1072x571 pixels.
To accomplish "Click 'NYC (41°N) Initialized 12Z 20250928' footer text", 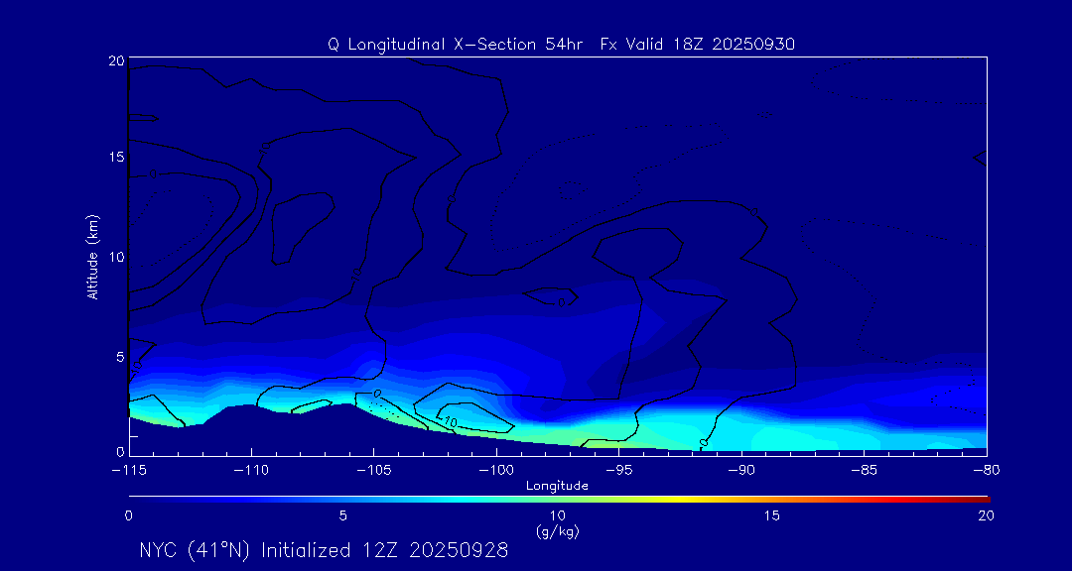I will point(324,550).
